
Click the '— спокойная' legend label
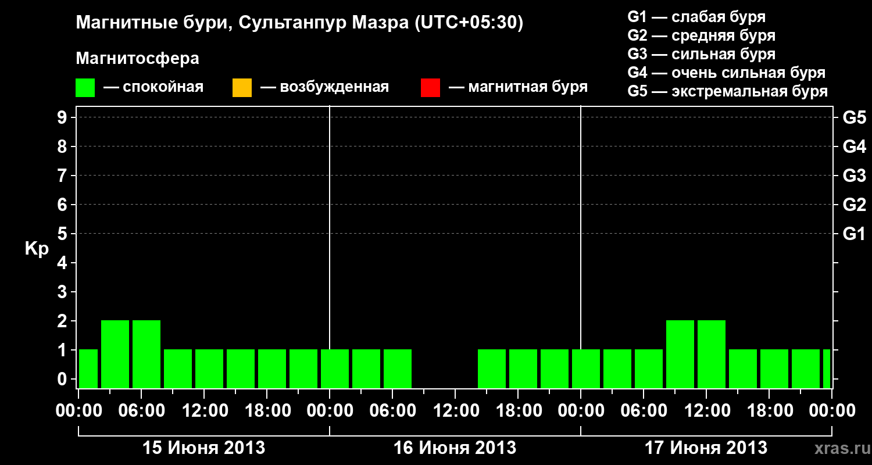pos(153,88)
